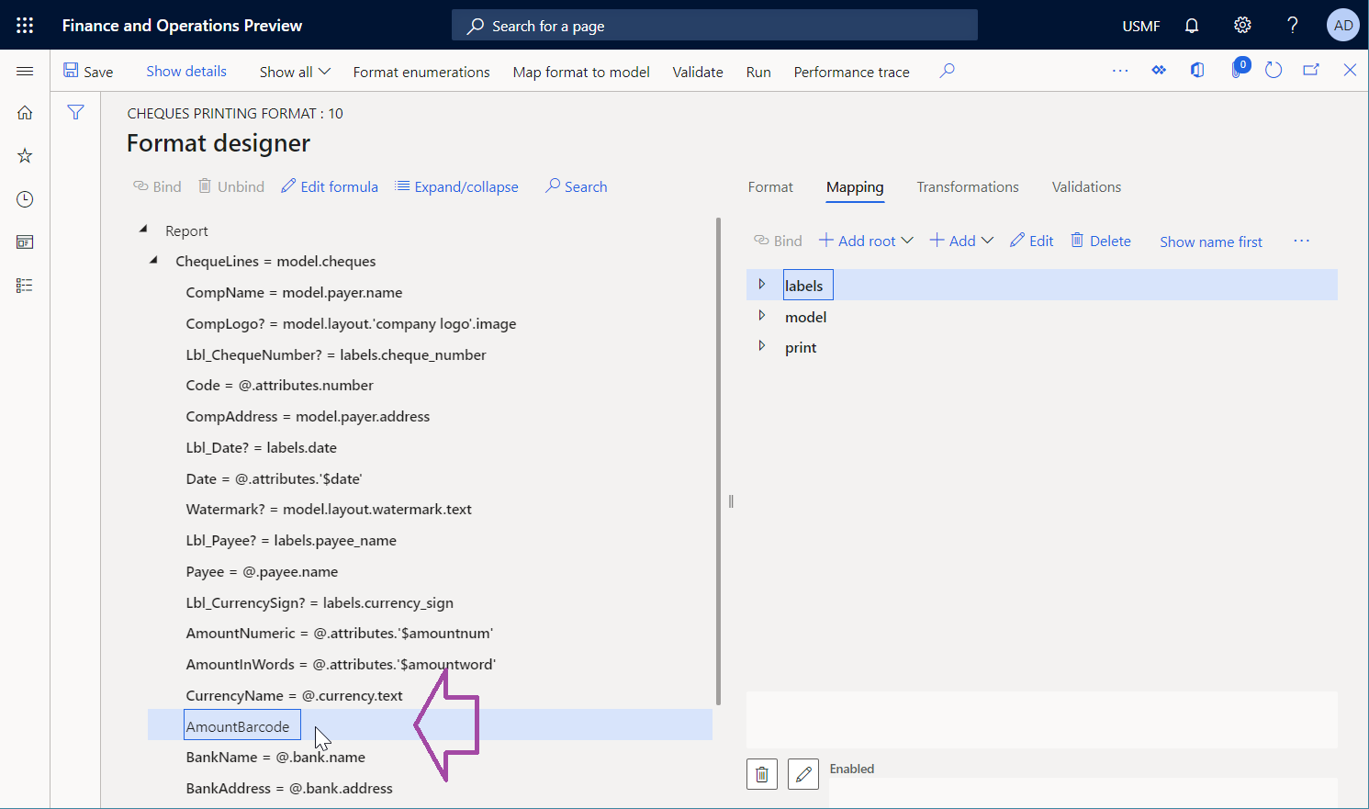1369x809 pixels.
Task: Open Recent clock icon in sidebar
Action: click(25, 199)
